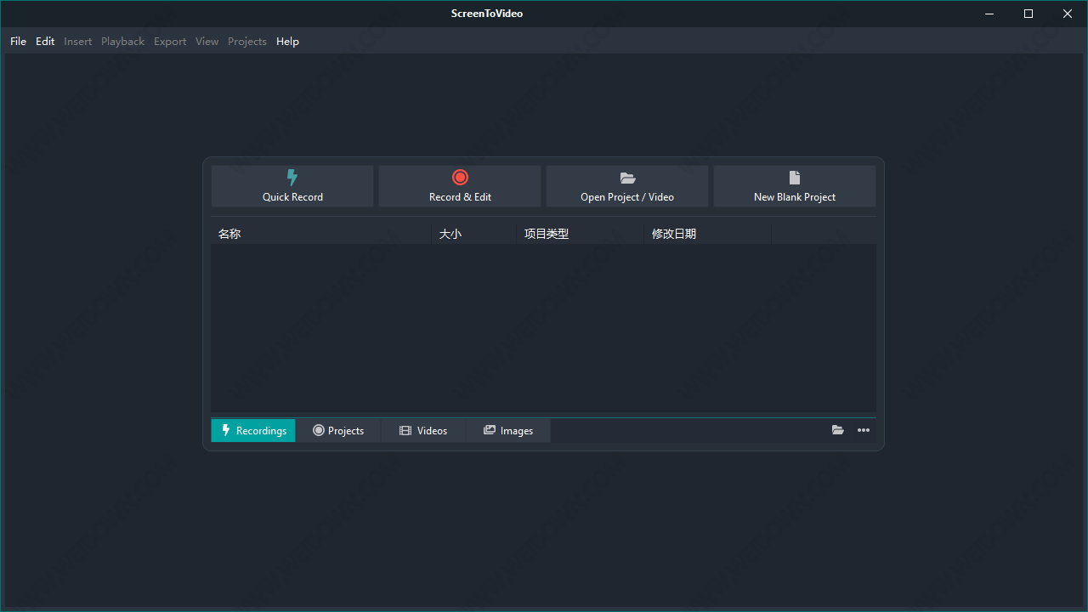Open the three-dot more options menu
The width and height of the screenshot is (1088, 612).
(864, 430)
